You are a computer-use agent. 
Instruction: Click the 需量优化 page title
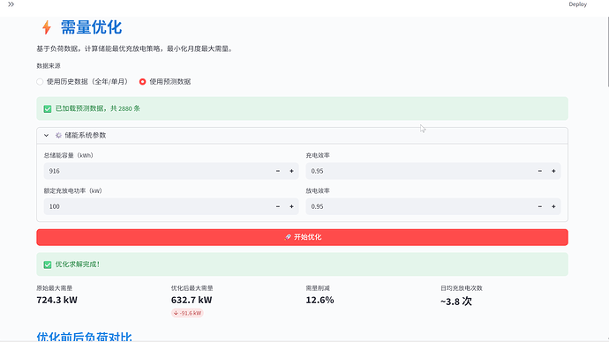(x=91, y=27)
